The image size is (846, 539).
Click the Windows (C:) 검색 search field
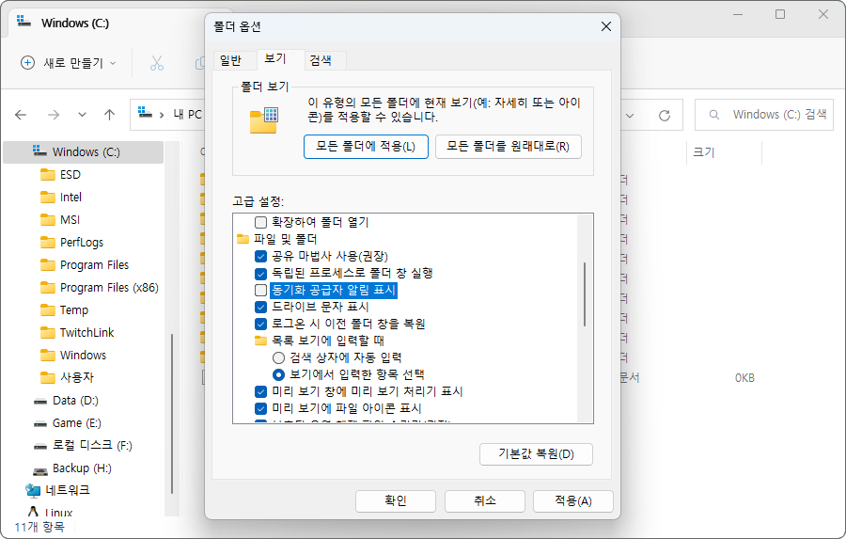763,115
